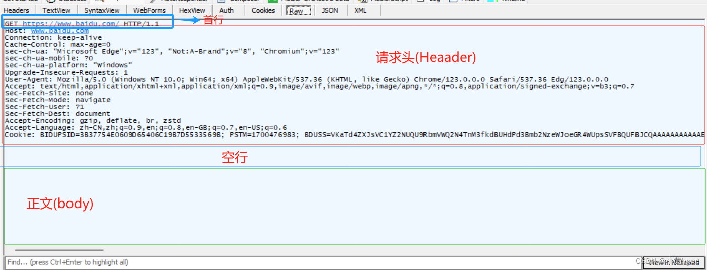Focus the Find search box
707x270 pixels.
(x=322, y=262)
